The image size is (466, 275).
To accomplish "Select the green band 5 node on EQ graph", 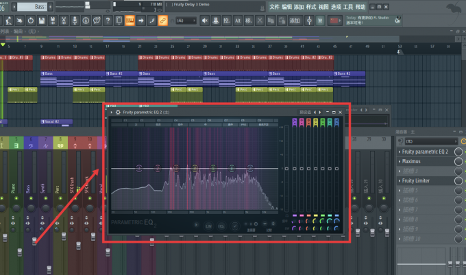I will coord(213,168).
